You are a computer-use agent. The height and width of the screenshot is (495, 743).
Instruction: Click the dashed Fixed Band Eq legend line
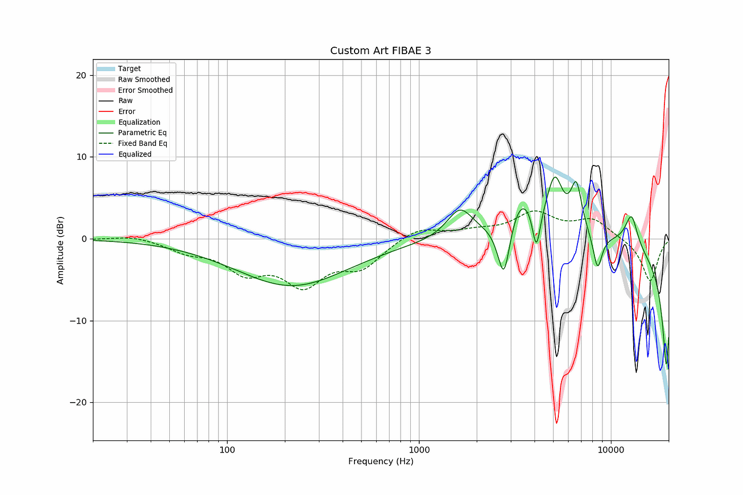click(106, 143)
